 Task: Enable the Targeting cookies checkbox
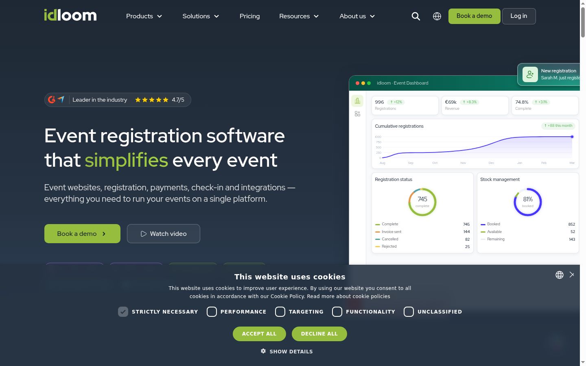pos(280,312)
